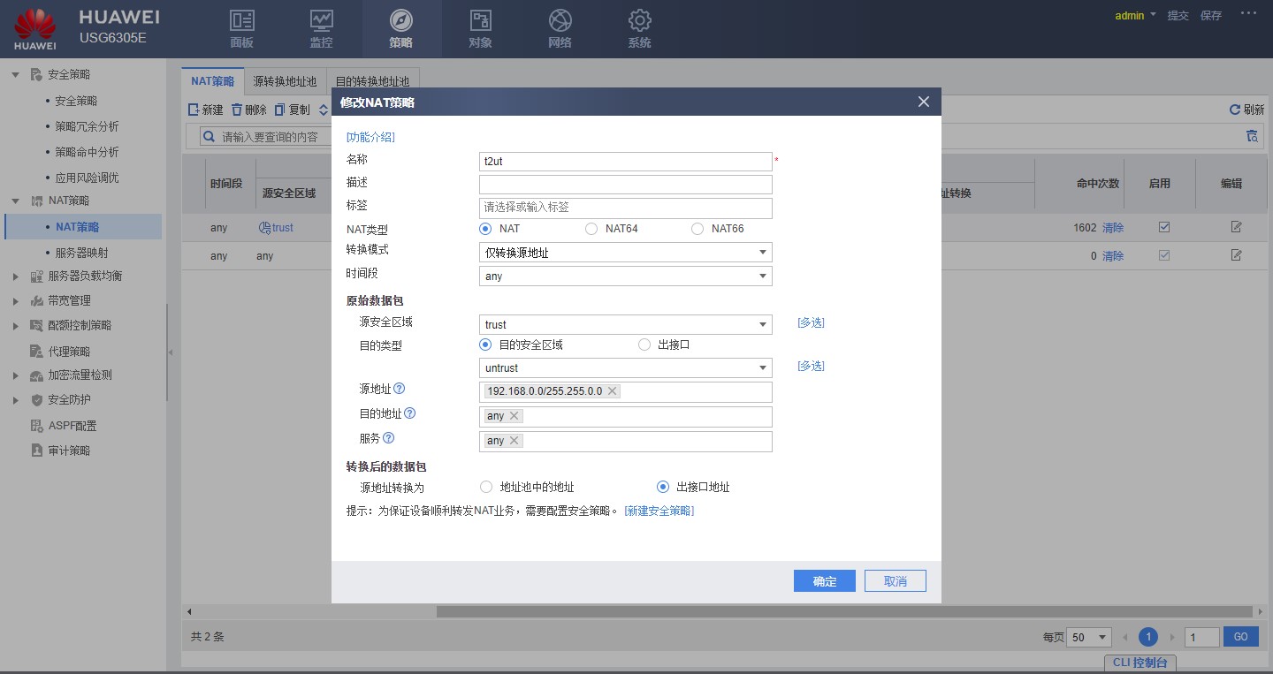This screenshot has height=674, width=1273.
Task: Choose 地址池中的地址 radio option
Action: [x=485, y=487]
